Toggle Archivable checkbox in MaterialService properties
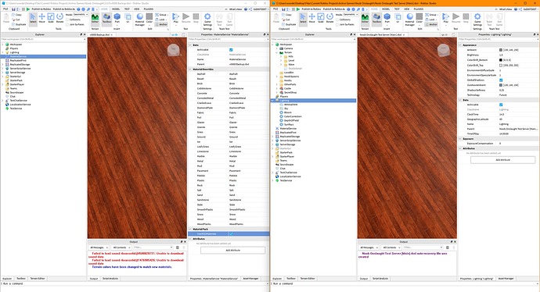 pyautogui.click(x=231, y=50)
